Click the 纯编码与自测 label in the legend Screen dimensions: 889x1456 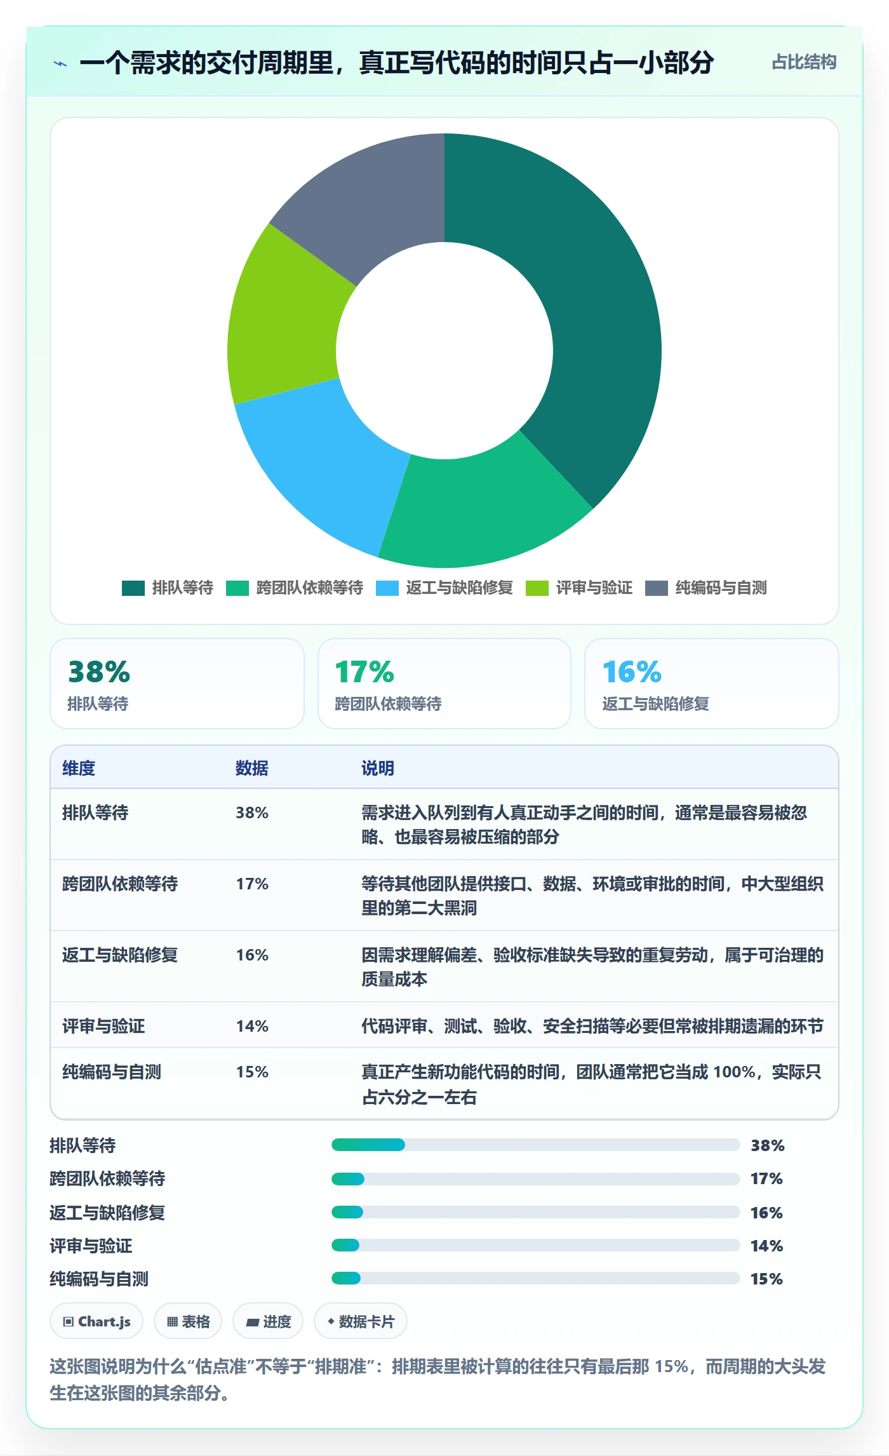point(721,588)
